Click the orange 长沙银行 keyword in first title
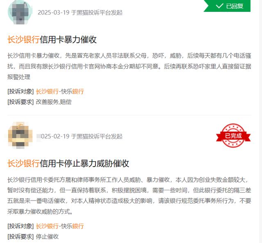Screen dimensions: 262x243 [x=23, y=40]
